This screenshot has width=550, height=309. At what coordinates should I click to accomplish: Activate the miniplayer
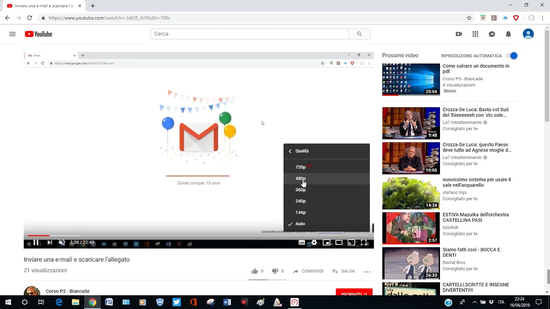point(327,242)
